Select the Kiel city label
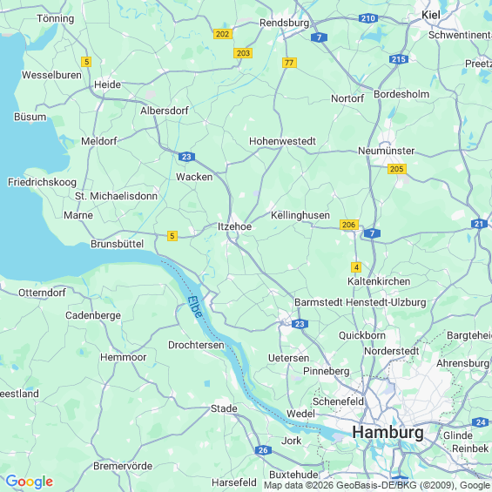Image resolution: width=492 pixels, height=492 pixels. coord(431,15)
